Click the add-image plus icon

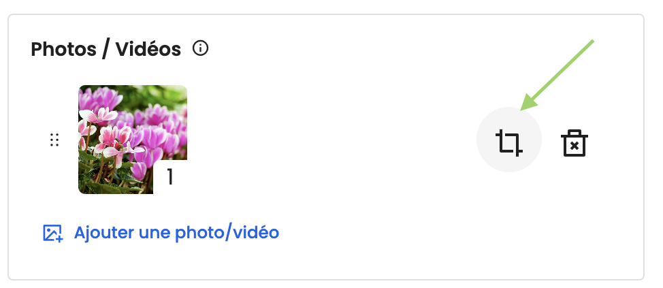pyautogui.click(x=53, y=233)
